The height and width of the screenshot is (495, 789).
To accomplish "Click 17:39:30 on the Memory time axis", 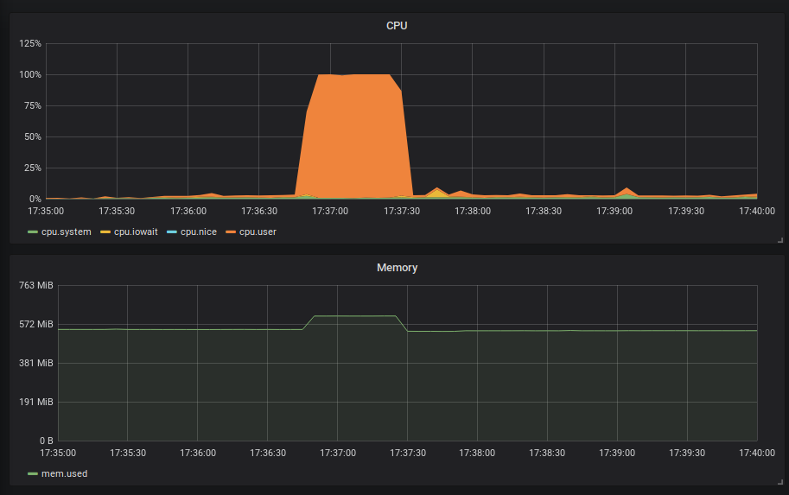I will 687,454.
